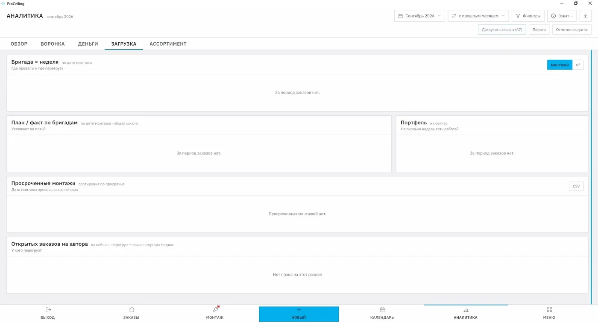Click the Отметки на датах button

572,30
